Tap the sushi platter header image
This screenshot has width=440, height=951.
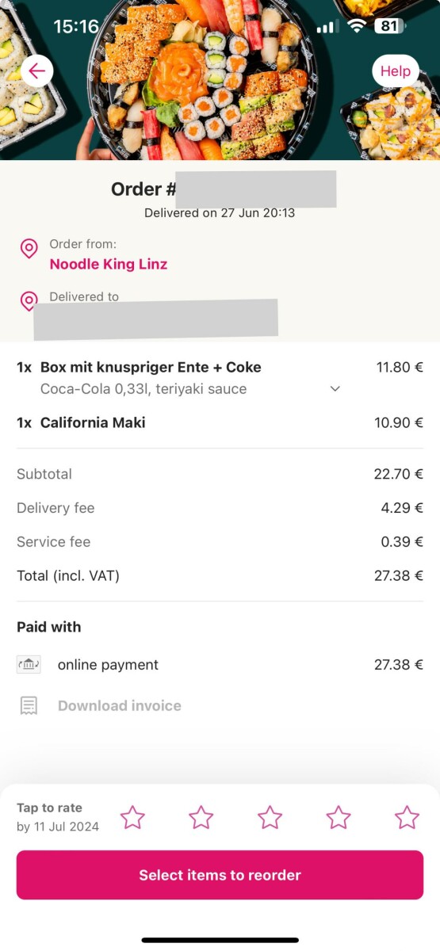[x=220, y=80]
